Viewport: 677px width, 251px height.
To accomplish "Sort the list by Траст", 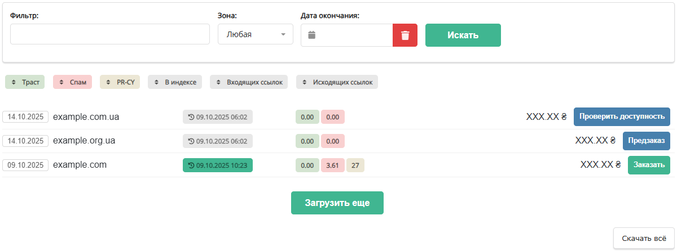I will point(25,82).
